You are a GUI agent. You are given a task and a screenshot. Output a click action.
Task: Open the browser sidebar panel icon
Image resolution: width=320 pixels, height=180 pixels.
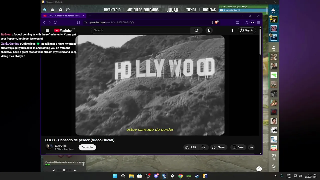click(x=238, y=22)
